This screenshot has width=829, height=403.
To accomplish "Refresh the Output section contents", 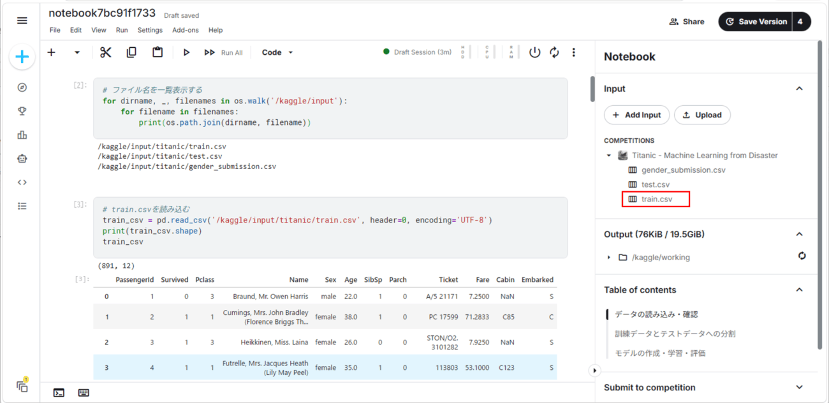I will coord(802,256).
